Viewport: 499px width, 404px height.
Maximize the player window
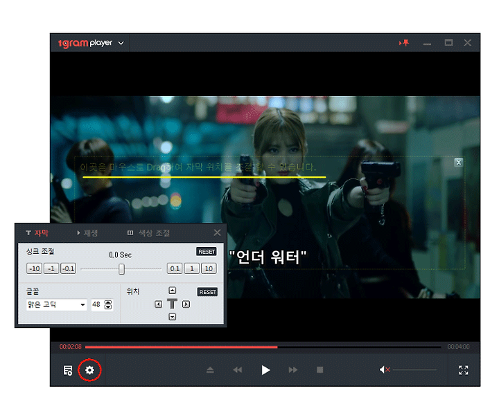(x=448, y=43)
